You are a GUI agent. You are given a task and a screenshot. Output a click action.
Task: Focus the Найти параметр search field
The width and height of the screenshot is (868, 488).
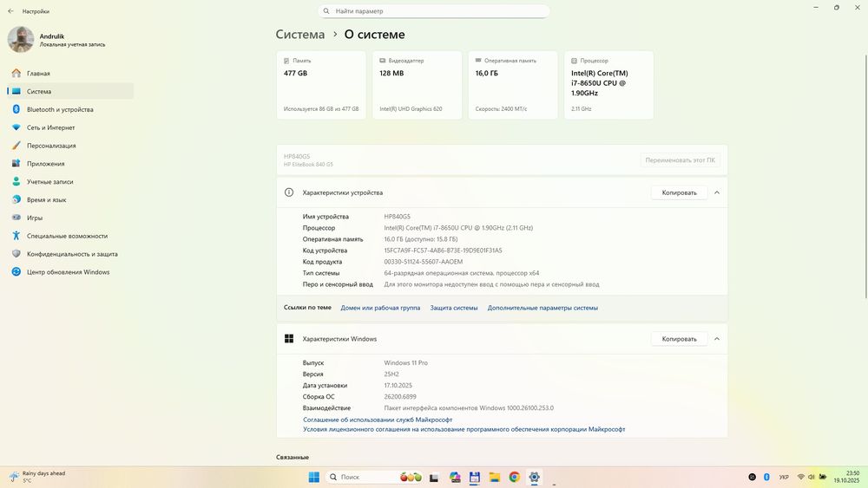coord(433,11)
